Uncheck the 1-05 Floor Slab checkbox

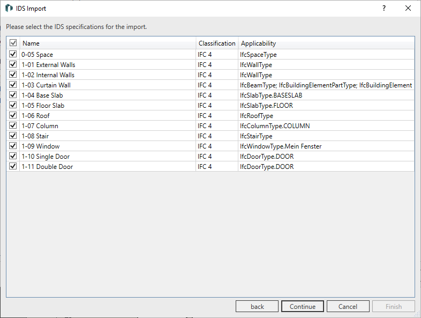13,105
